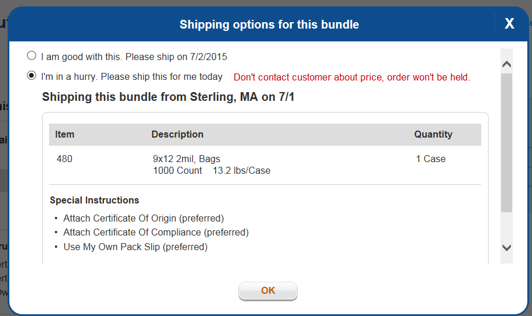Click item number 480 in the table

point(64,159)
